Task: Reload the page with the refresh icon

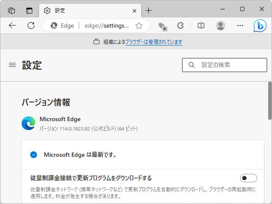Action: pos(31,25)
